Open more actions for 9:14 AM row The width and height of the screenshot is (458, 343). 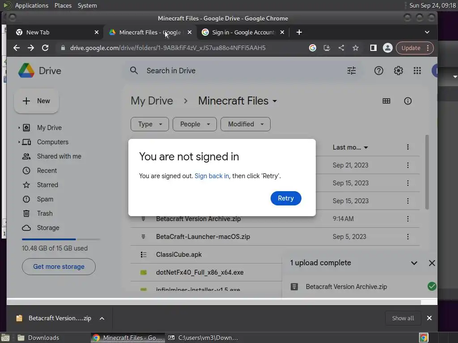coord(408,219)
